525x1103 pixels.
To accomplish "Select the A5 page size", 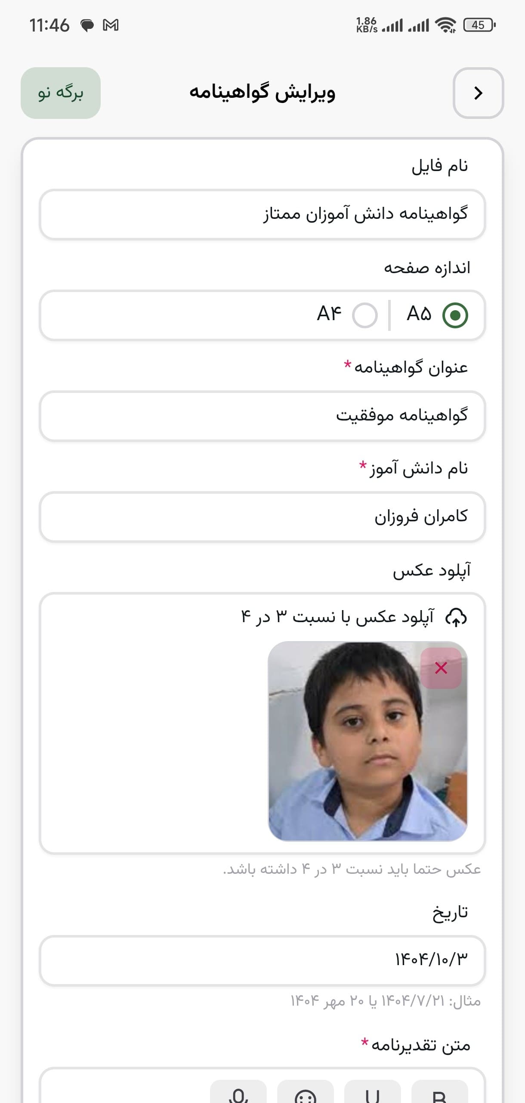I will 437,315.
